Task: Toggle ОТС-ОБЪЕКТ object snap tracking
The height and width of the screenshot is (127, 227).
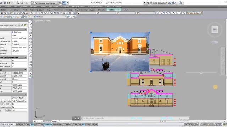Action: click(67, 124)
